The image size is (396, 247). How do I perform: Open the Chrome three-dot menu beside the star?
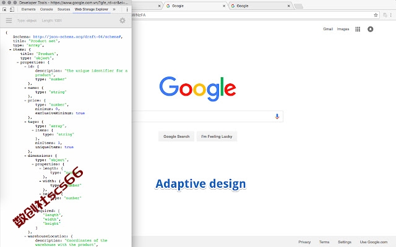click(x=390, y=15)
